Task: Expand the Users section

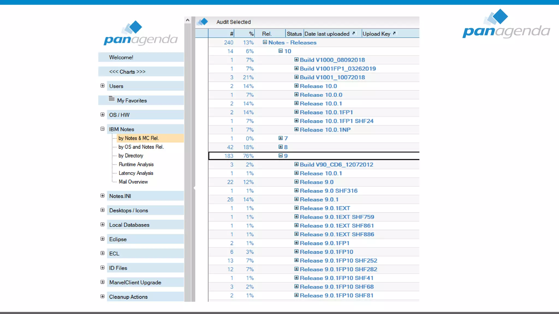Action: (102, 86)
